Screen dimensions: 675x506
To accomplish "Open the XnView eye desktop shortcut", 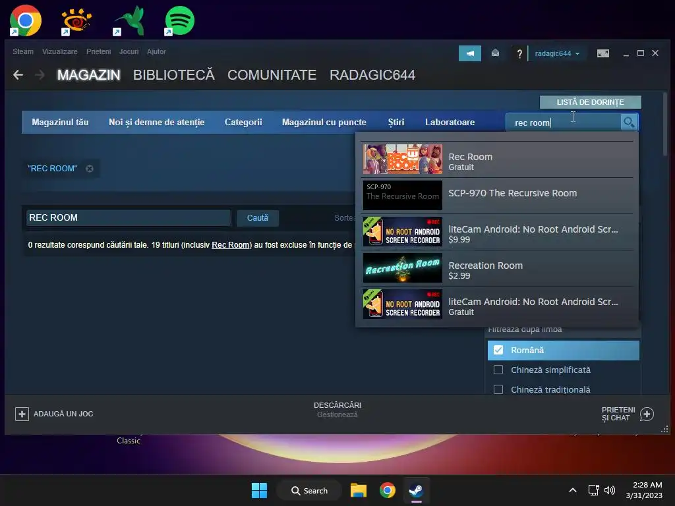I will click(x=76, y=20).
